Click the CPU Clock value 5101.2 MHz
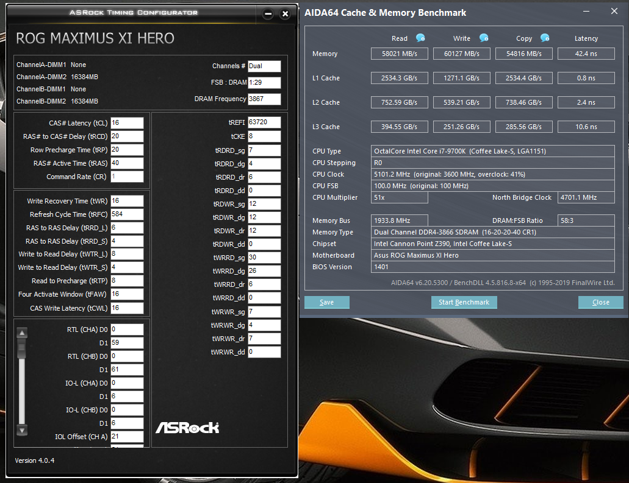The width and height of the screenshot is (629, 483). click(492, 174)
